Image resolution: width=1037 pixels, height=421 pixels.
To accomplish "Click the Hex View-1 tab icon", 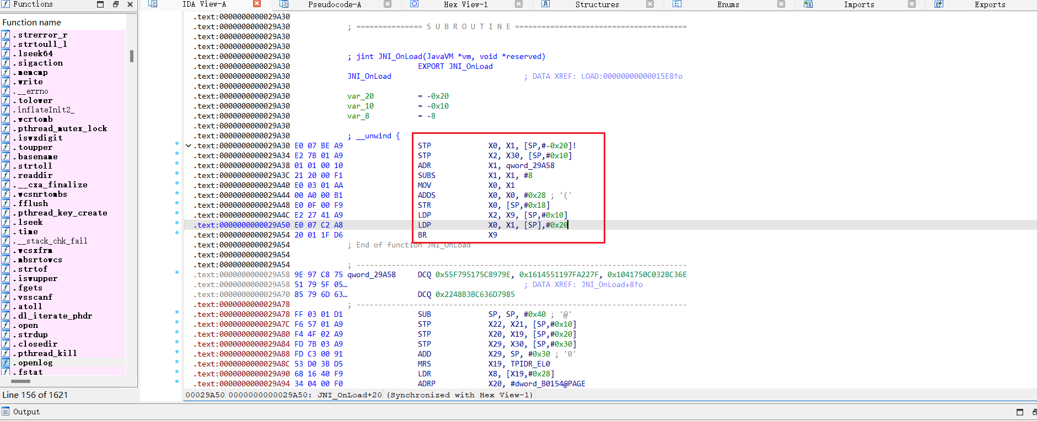I will pyautogui.click(x=415, y=4).
